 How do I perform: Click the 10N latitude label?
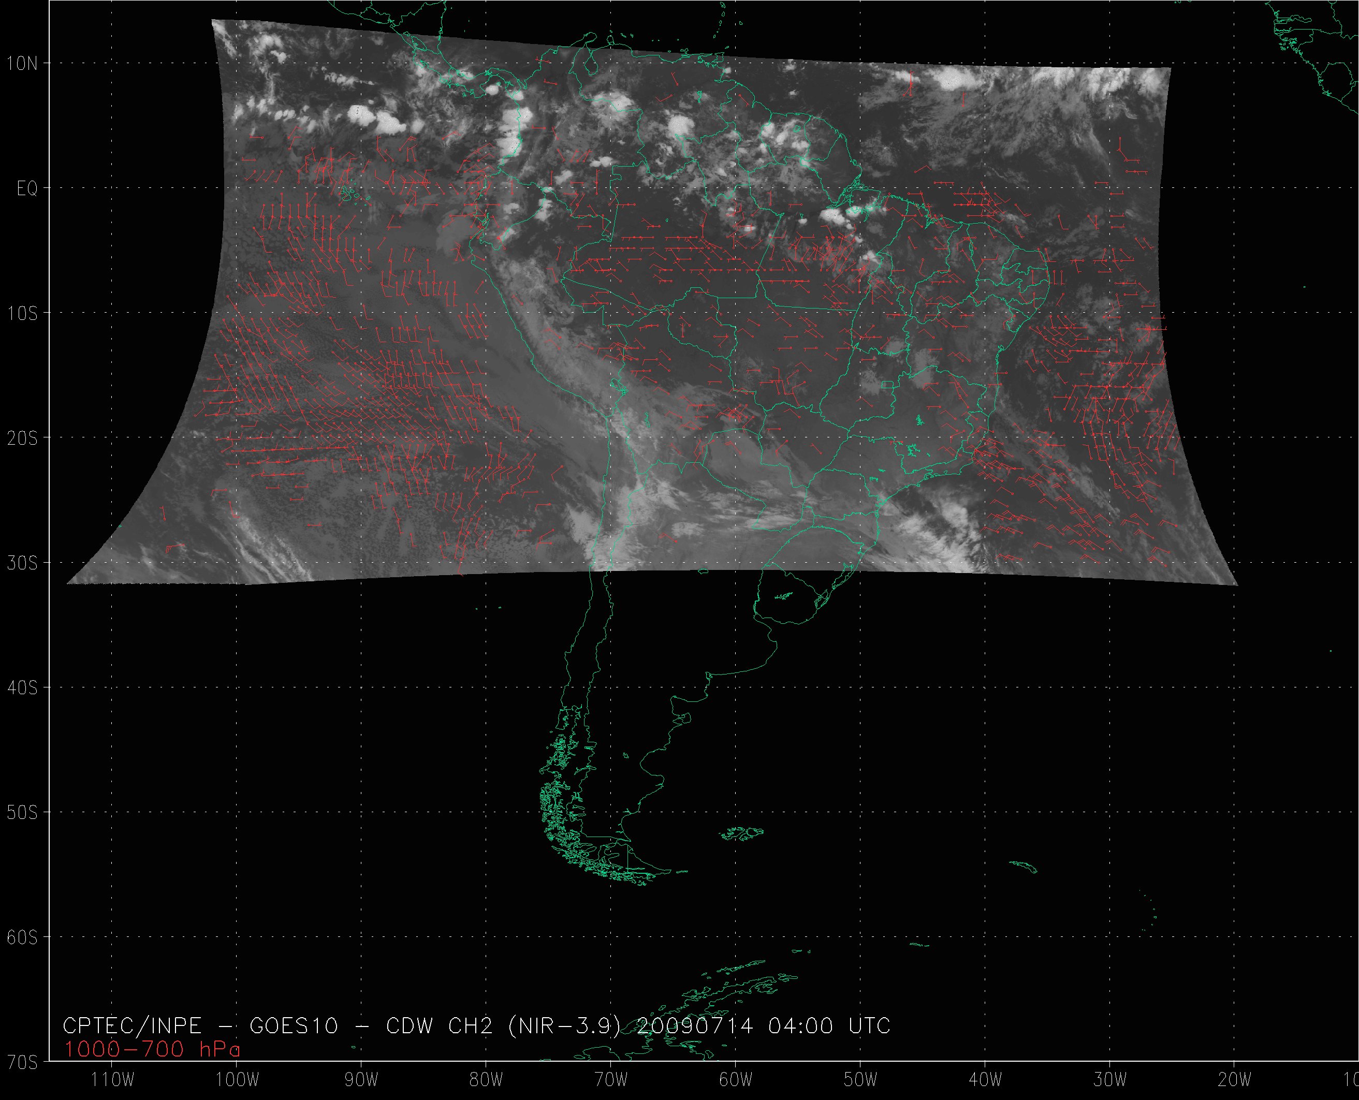click(22, 63)
